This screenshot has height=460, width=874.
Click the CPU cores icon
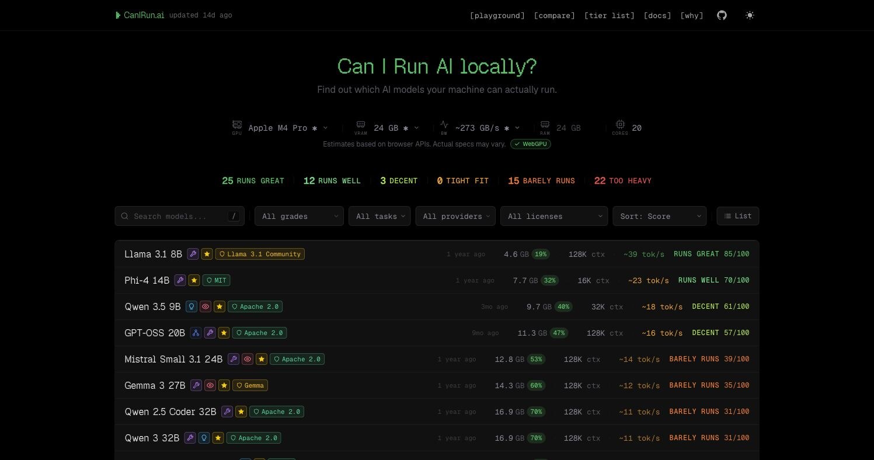[620, 125]
